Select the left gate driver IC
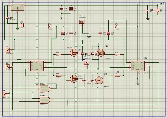This screenshot has height=118, width=167. tap(37, 66)
